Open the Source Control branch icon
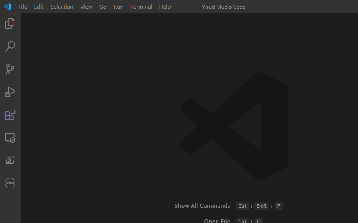This screenshot has width=358, height=223. click(x=10, y=69)
